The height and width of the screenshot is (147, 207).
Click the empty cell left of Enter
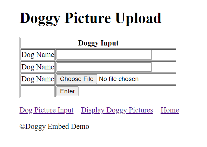tap(38, 91)
